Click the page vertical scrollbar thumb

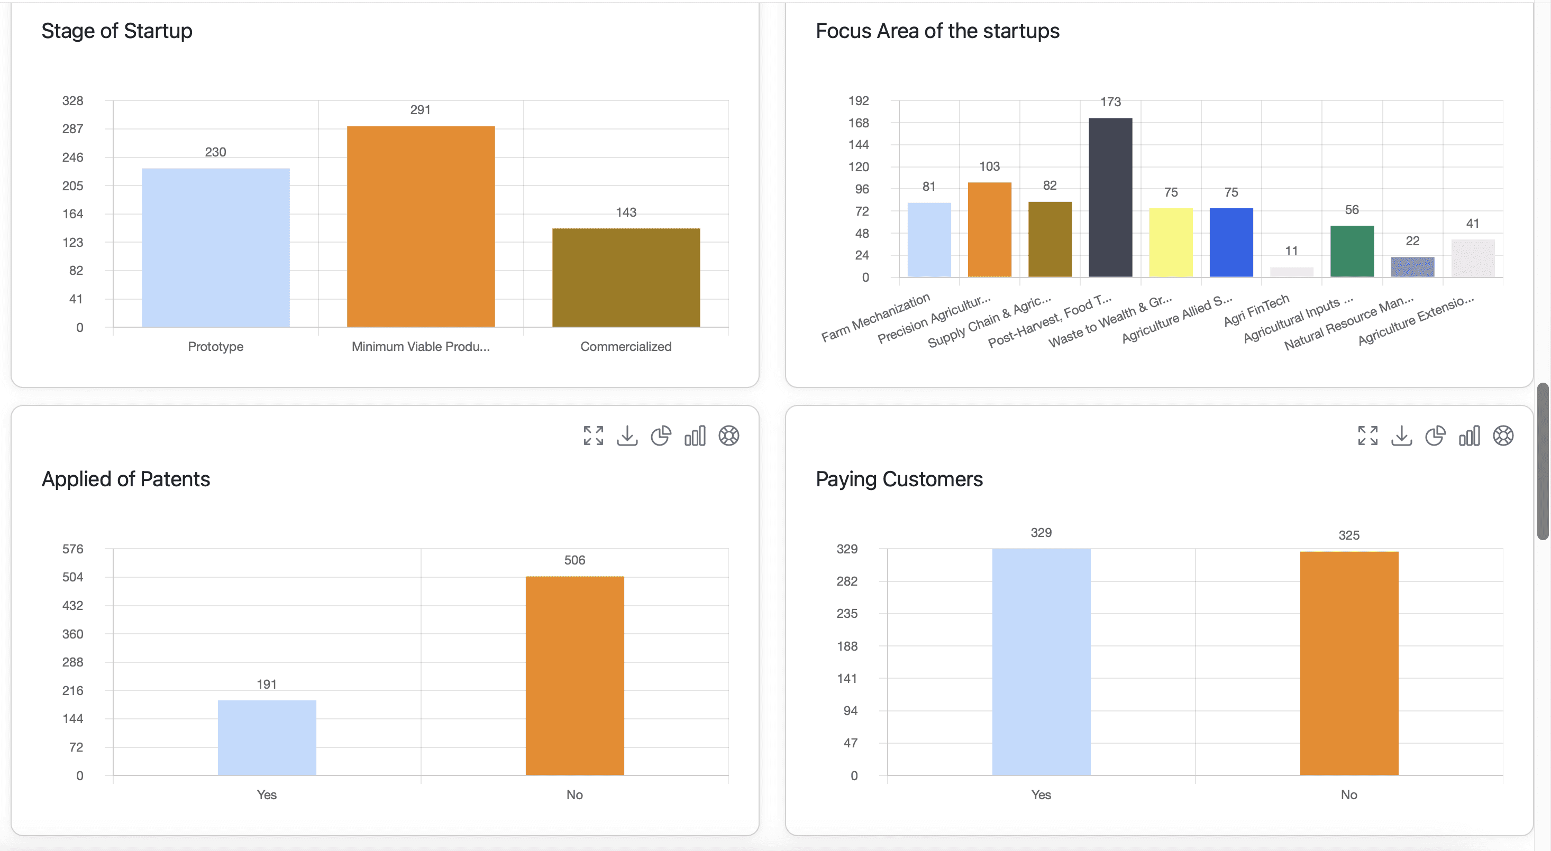pos(1542,461)
